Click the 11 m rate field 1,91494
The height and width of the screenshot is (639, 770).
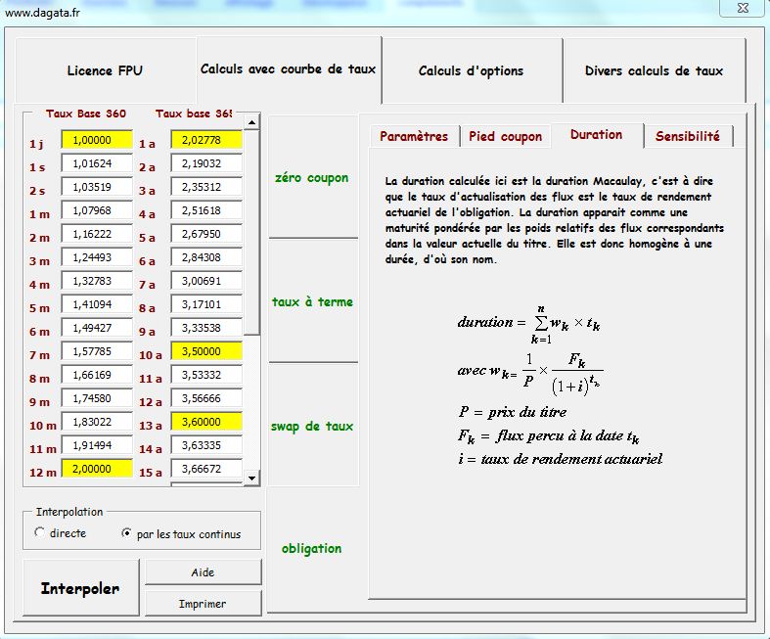coord(97,445)
